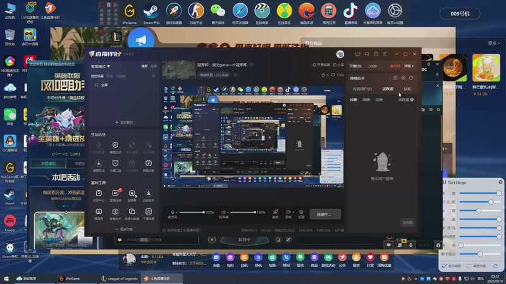The height and width of the screenshot is (284, 506).
Task: Switch to WeGame in the taskbar
Action: click(x=70, y=278)
